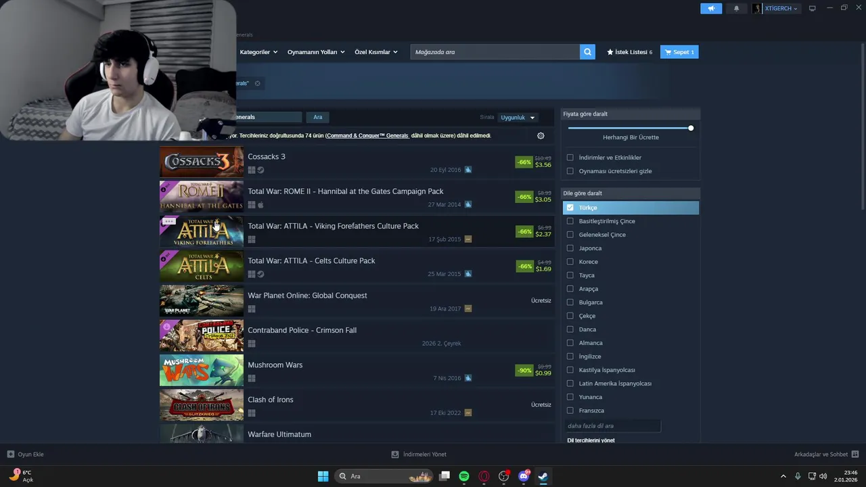Open İstek Listesi wishlist
Screen dimensions: 866x487
629,52
